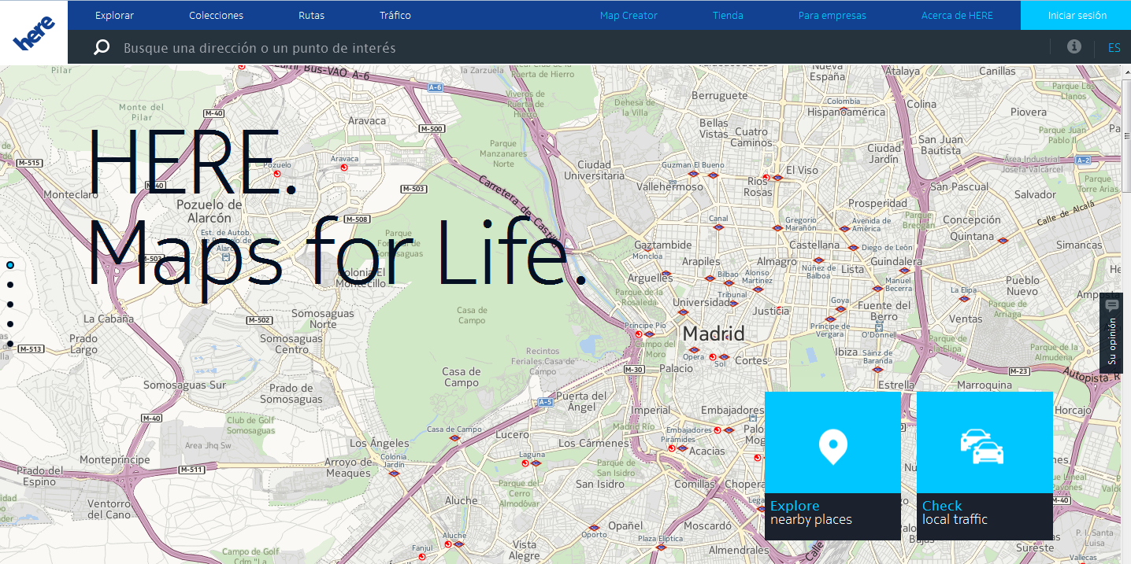The height and width of the screenshot is (564, 1131).
Task: Click the magnifying glass search icon
Action: 102,48
